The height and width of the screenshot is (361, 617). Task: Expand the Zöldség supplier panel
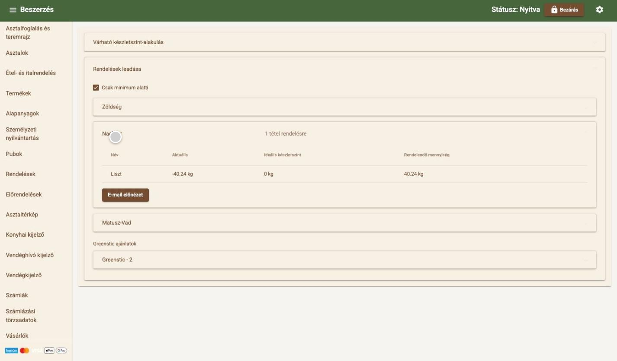(x=344, y=107)
